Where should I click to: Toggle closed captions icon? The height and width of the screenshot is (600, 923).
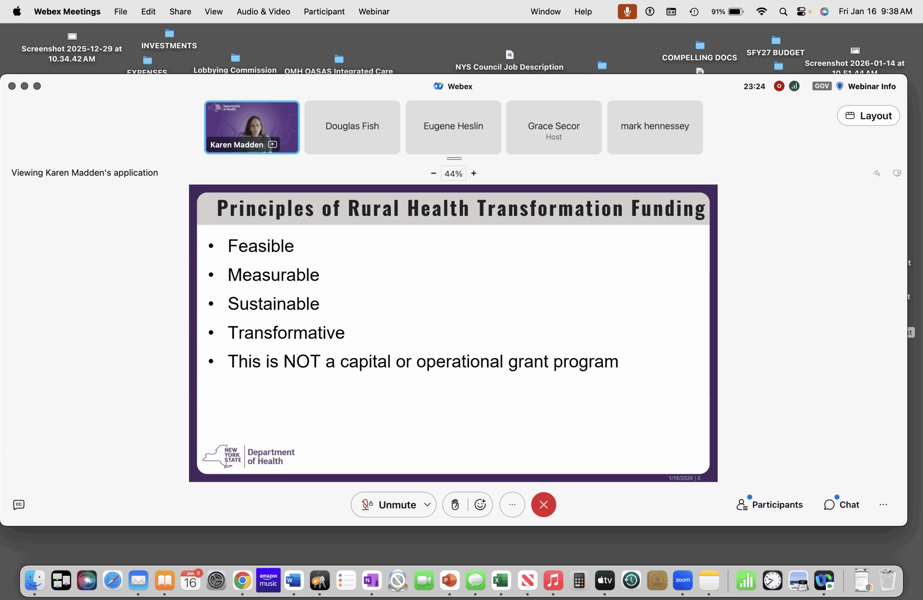(19, 504)
